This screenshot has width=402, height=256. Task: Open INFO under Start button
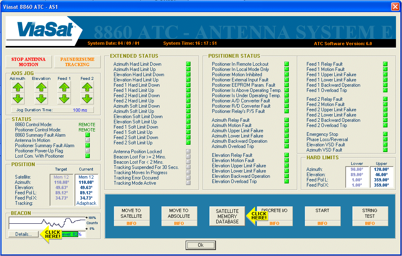coord(322,223)
